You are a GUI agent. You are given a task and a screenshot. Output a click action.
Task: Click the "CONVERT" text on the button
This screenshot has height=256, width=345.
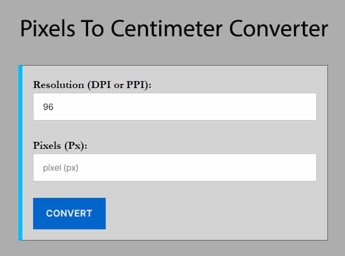point(69,213)
